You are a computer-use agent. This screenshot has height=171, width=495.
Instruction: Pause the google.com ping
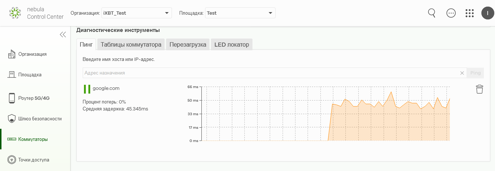coord(87,89)
